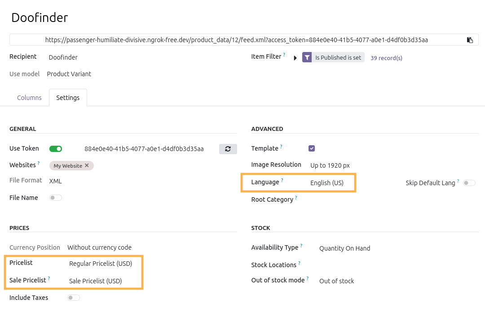Screen dimensions: 485x312
Task: Click the Stock Locations empty field
Action: [398, 265]
